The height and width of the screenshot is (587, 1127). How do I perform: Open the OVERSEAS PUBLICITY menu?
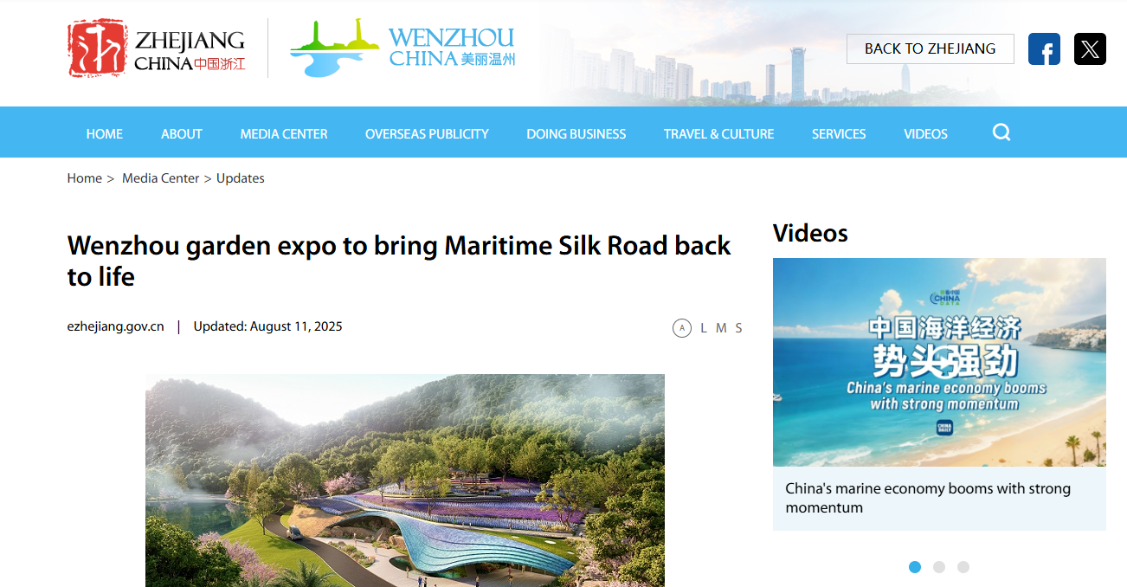pyautogui.click(x=427, y=134)
